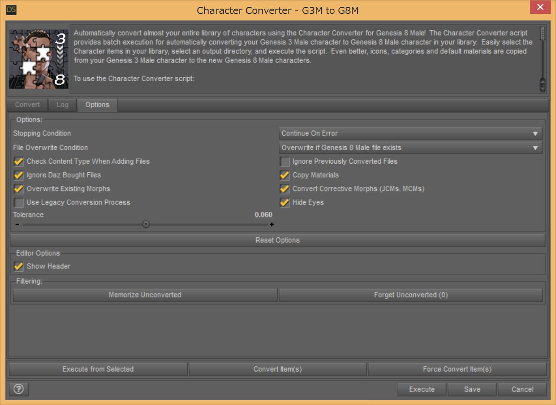Screen dimensions: 556x405
Task: Click the File Overwrite Condition label
Action: coord(50,148)
